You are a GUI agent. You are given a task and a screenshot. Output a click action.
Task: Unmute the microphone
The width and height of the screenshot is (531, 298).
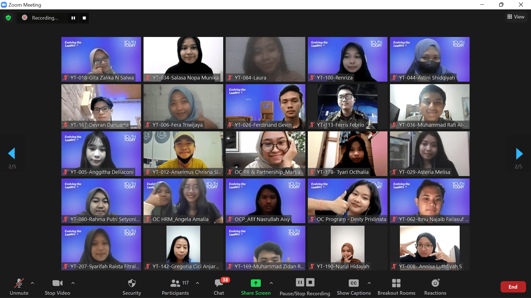click(x=19, y=286)
